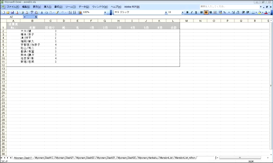Toggle Bold formatting
Image resolution: width=273 pixels, height=163 pixels.
click(187, 12)
